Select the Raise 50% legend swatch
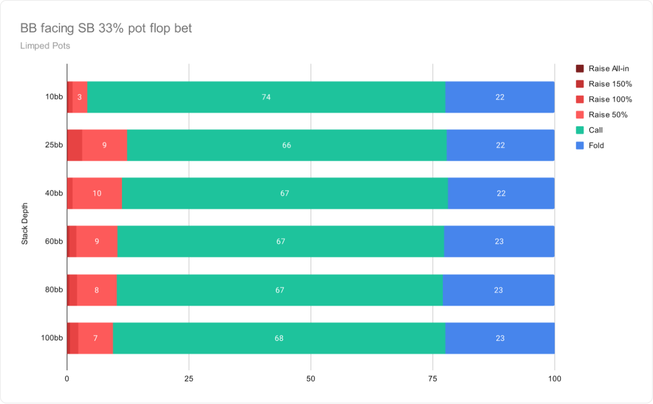The image size is (653, 404). pos(580,115)
